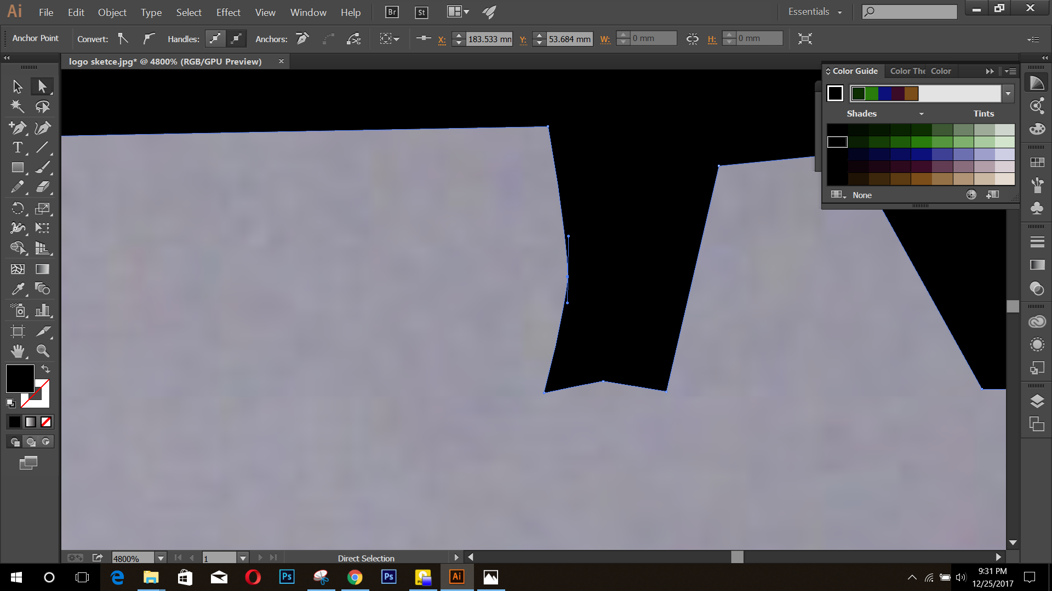The width and height of the screenshot is (1052, 591).
Task: Switch to the Color panel tab
Action: 941,71
